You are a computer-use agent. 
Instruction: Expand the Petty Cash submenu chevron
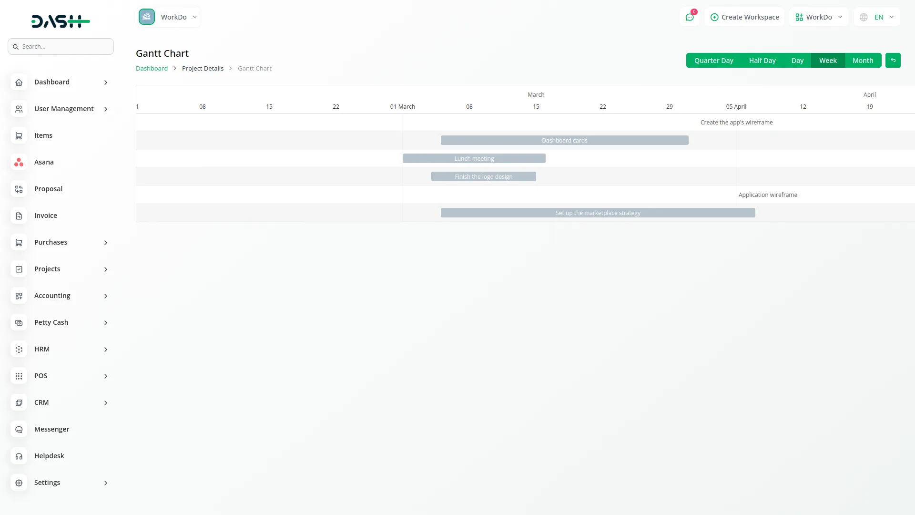(x=106, y=323)
